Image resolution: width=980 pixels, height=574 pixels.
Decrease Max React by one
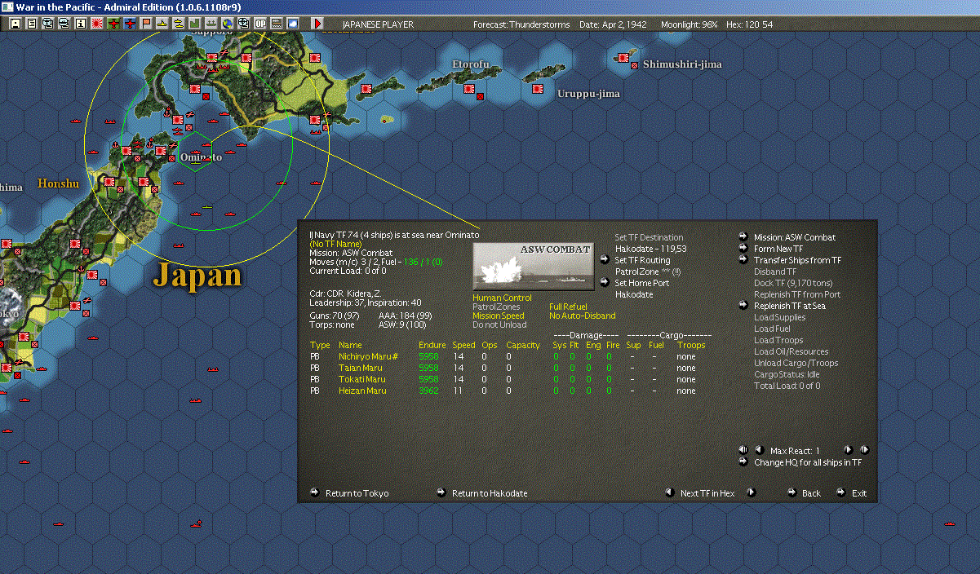tap(758, 450)
